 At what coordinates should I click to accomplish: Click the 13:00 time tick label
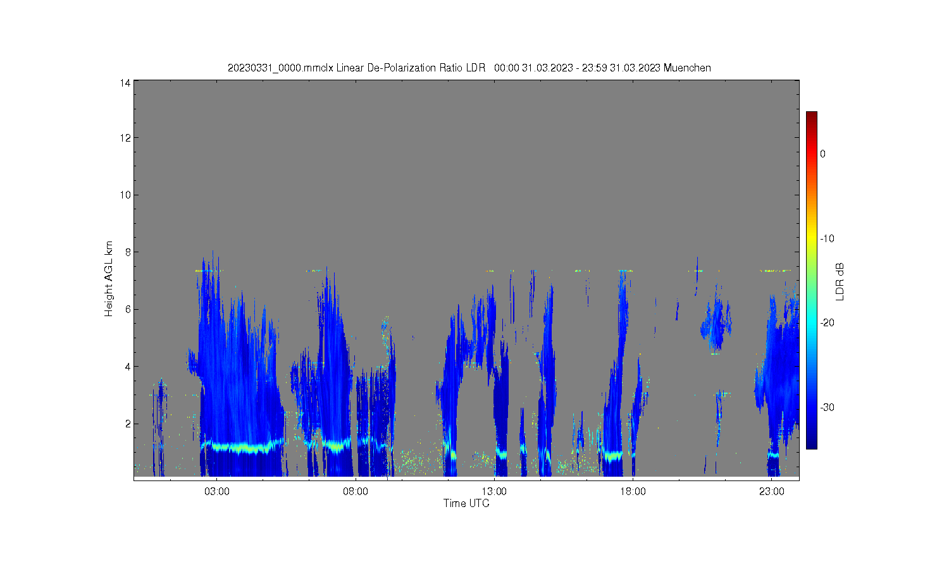pyautogui.click(x=494, y=492)
